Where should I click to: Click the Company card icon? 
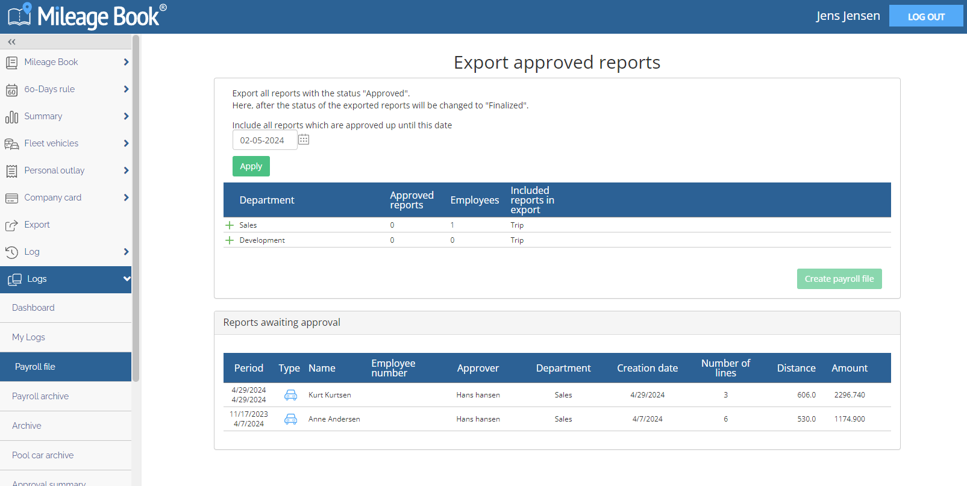tap(11, 198)
